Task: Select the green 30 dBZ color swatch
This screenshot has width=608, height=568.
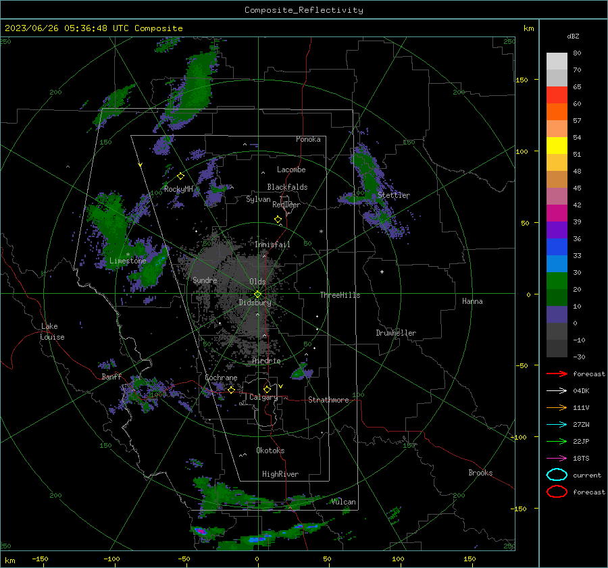Action: tap(557, 280)
